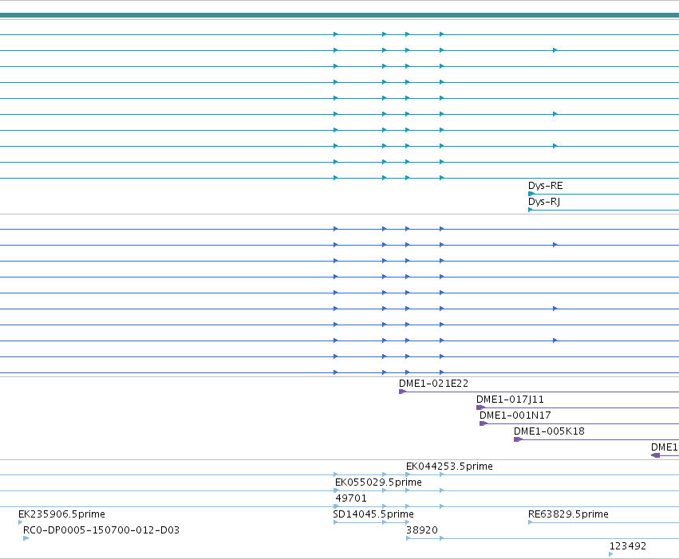Image resolution: width=679 pixels, height=559 pixels.
Task: Click start arrow glyph under Dys-RJ
Action: click(x=531, y=210)
